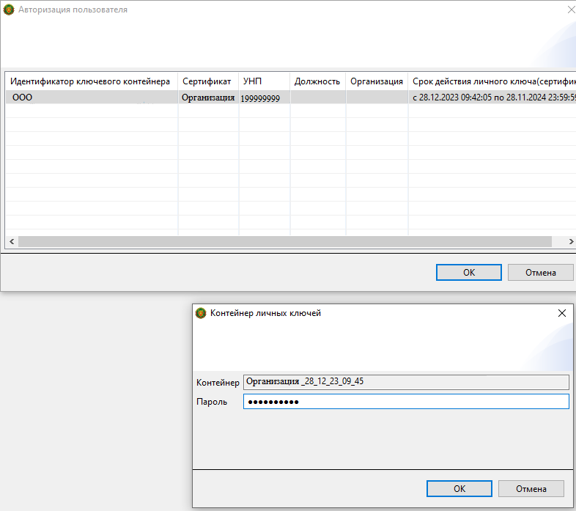Click the Срок действия личного ключа column header

click(491, 81)
